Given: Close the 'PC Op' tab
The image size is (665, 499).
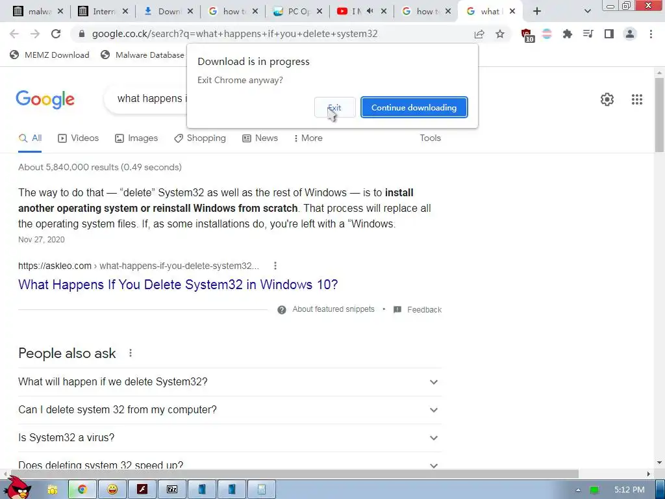Looking at the screenshot, I should (x=320, y=12).
